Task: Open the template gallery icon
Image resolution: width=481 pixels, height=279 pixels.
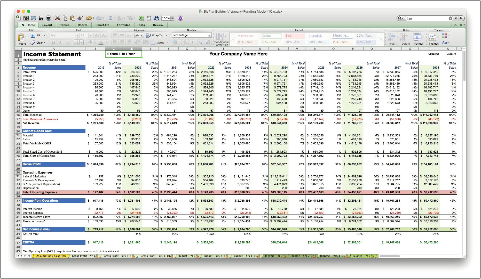Action: click(x=26, y=18)
